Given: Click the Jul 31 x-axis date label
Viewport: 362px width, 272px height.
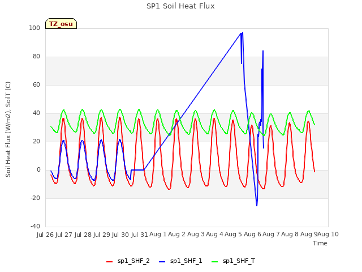Looking at the screenshot, I should [x=139, y=235].
